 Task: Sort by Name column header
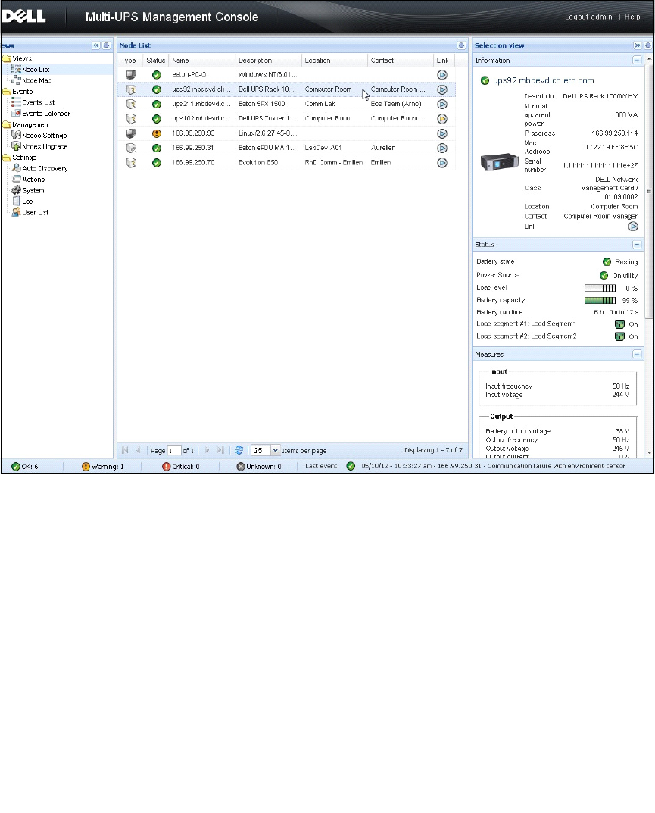tap(201, 61)
